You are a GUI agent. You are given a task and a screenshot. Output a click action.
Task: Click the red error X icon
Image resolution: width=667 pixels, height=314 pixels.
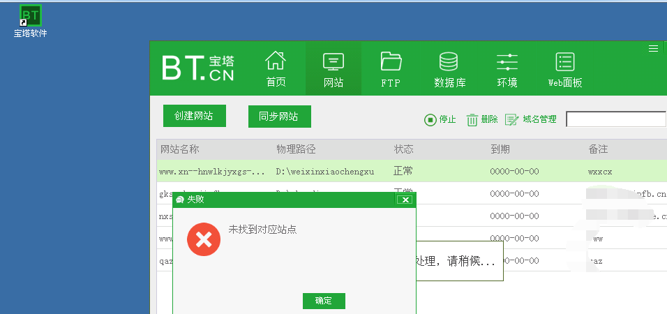[204, 239]
